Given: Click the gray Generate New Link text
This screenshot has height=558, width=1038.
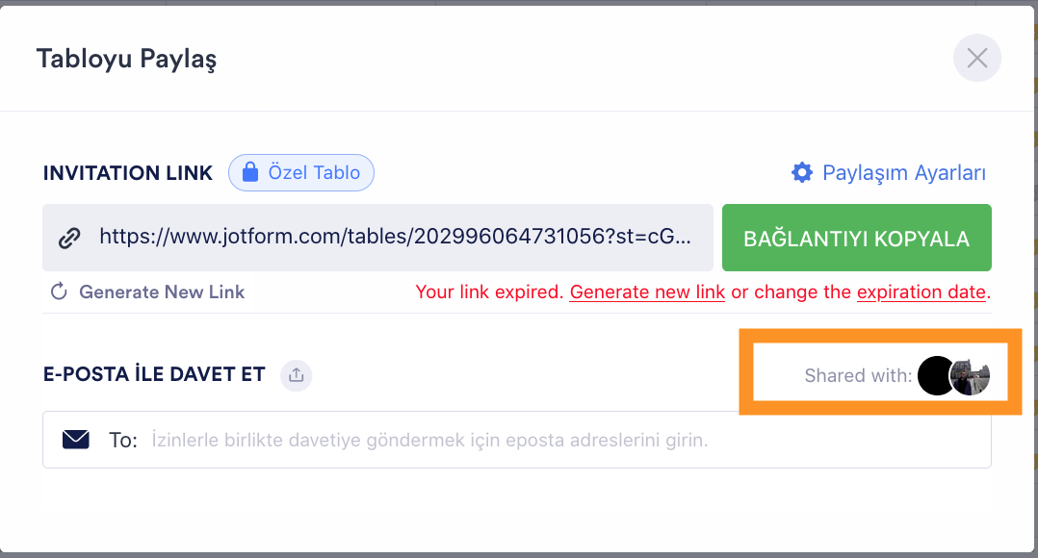Looking at the screenshot, I should pos(162,292).
